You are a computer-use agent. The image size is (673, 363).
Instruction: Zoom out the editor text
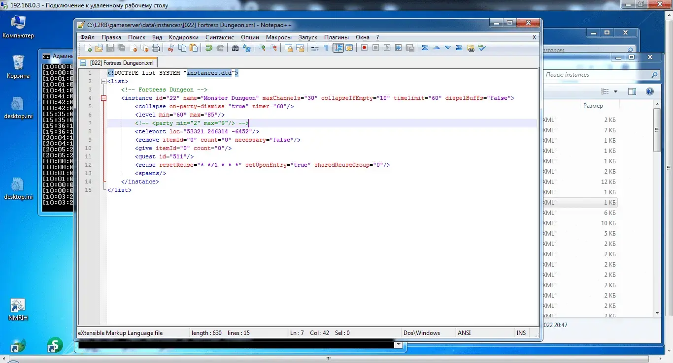click(273, 48)
